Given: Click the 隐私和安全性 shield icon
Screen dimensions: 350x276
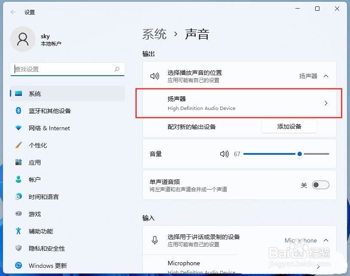Looking at the screenshot, I should [x=18, y=248].
